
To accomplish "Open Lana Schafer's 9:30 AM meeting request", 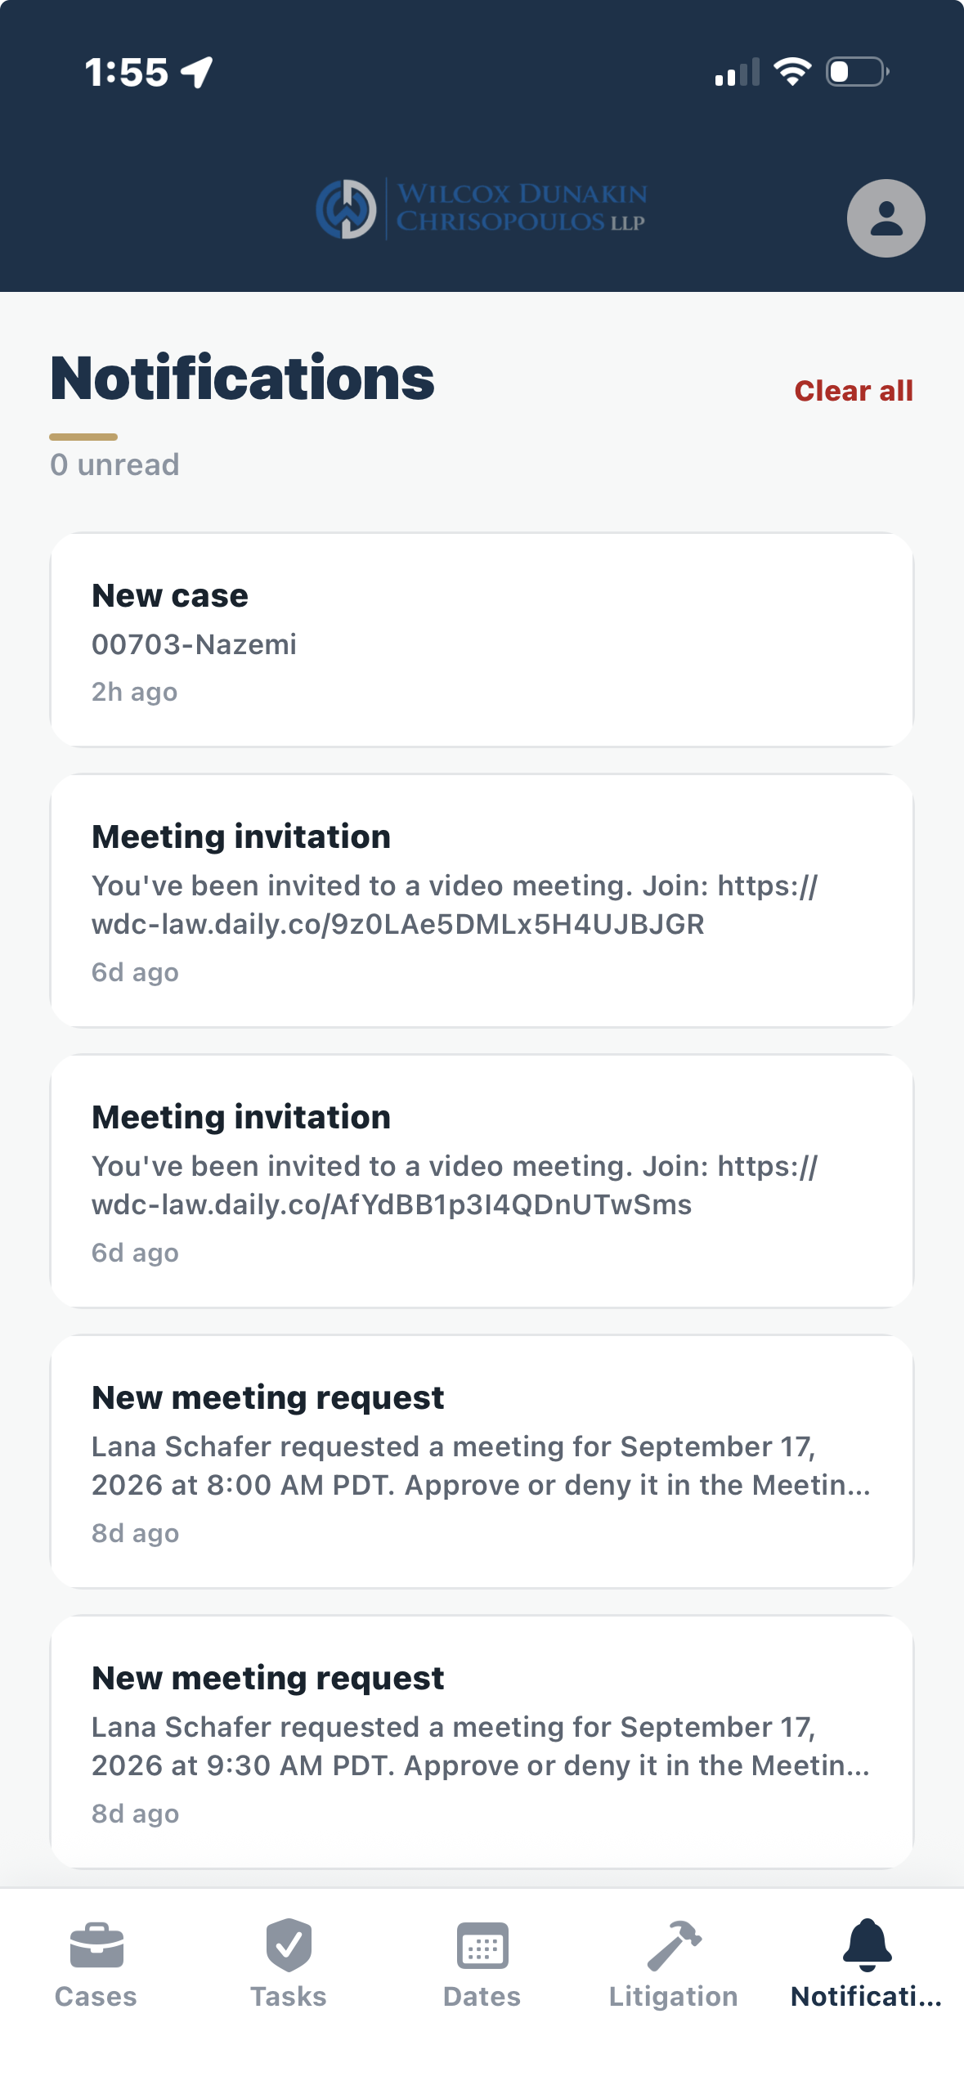I will [482, 1742].
